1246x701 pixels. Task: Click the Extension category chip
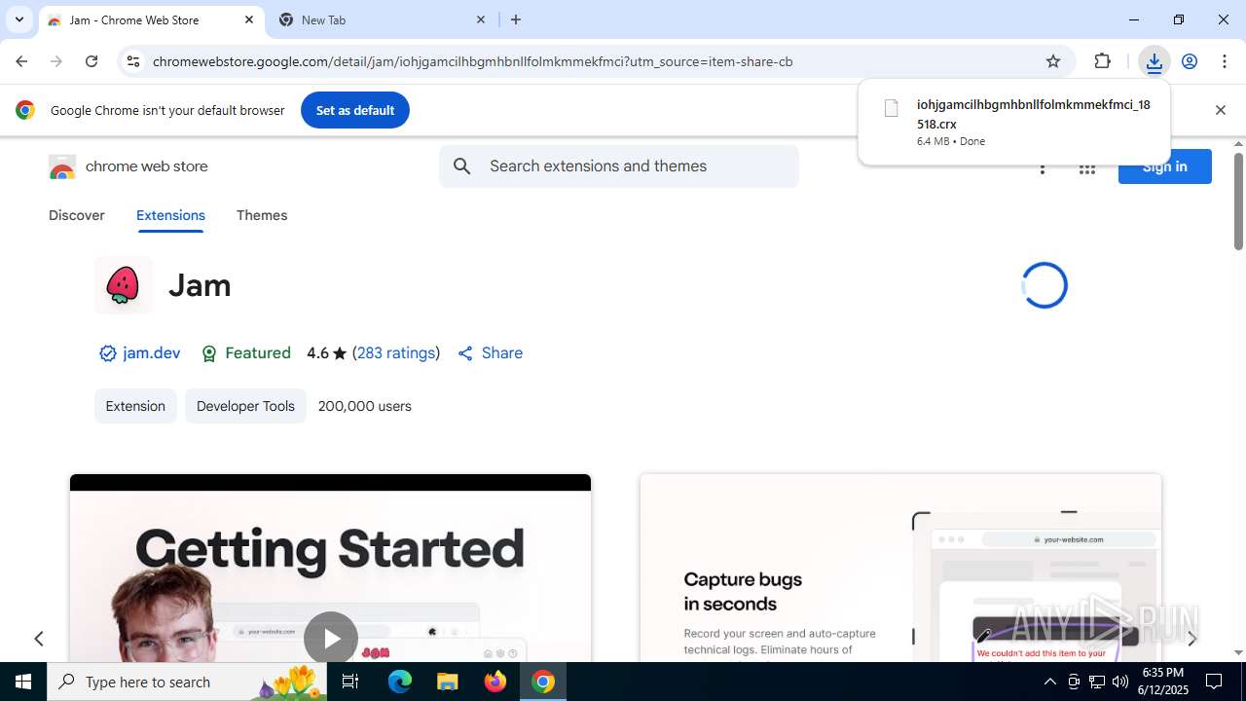tap(135, 406)
